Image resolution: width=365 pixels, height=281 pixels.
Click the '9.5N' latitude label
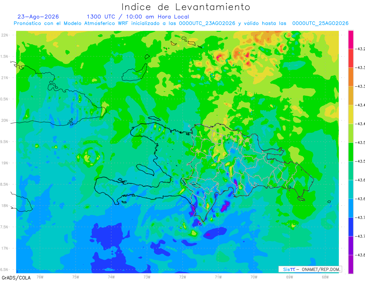[5, 142]
